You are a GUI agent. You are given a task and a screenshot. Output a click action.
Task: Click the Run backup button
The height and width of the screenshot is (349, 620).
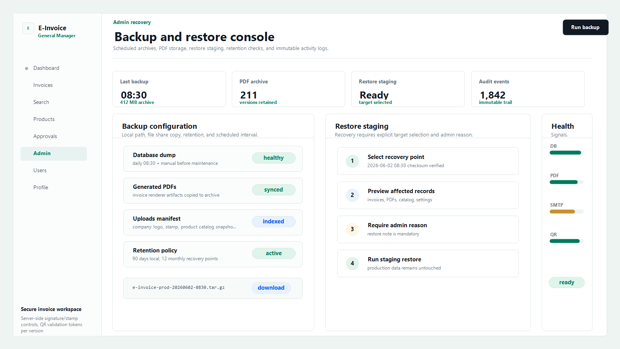[x=586, y=28]
